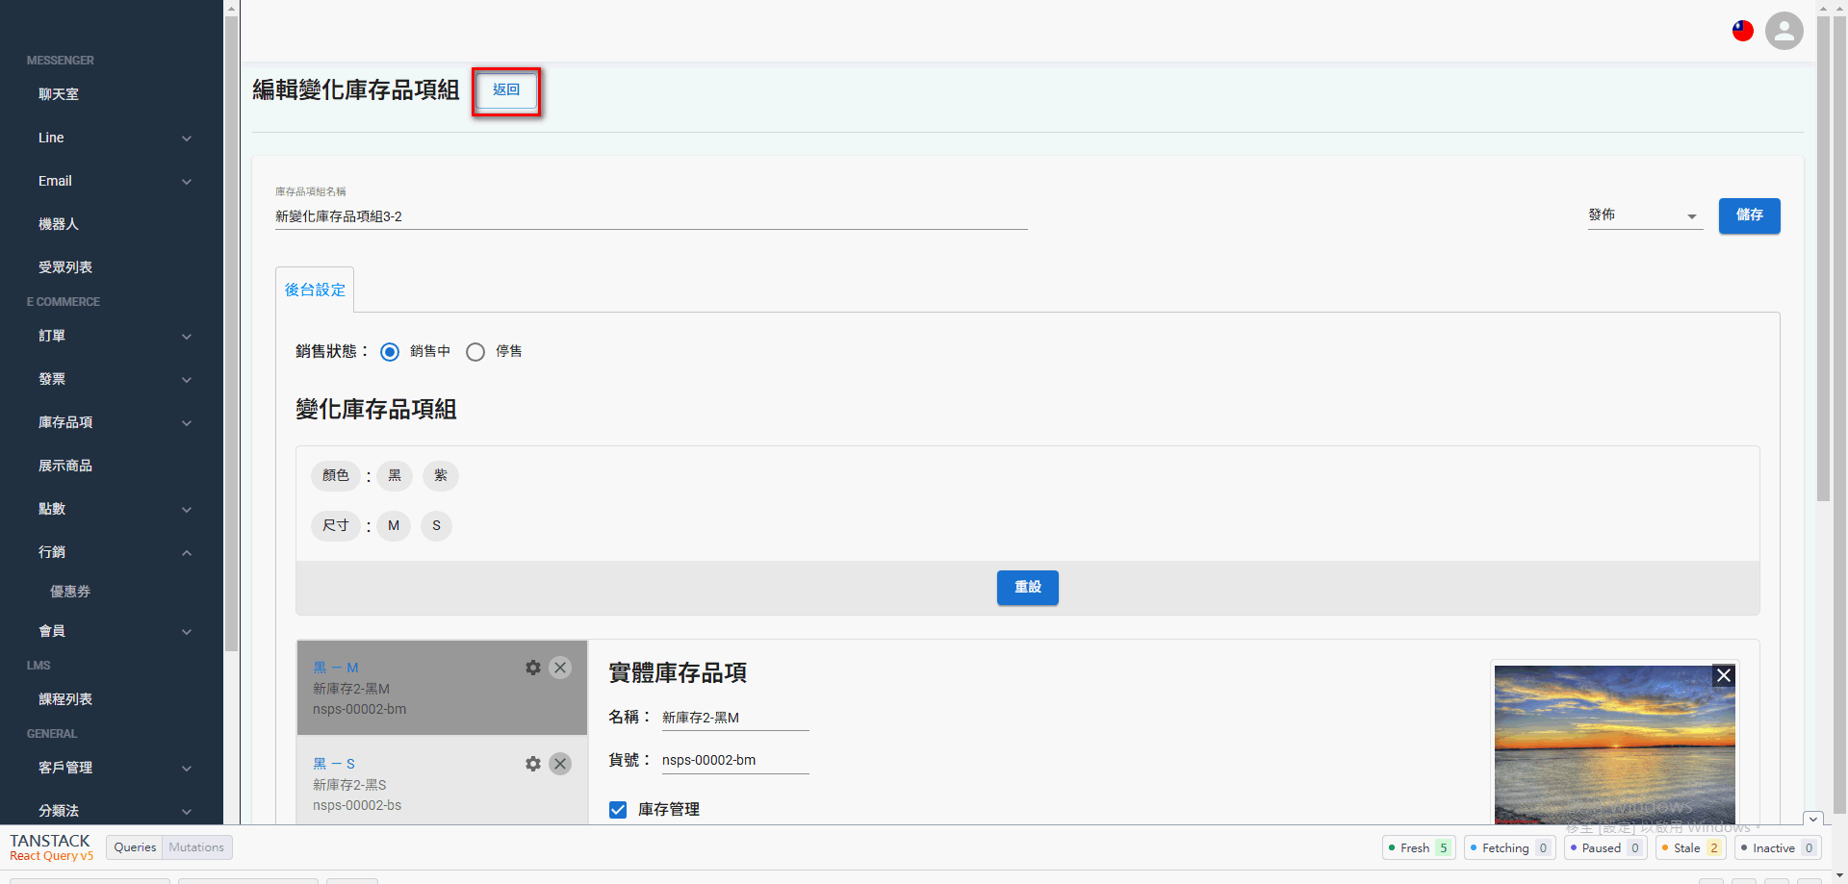Switch to the 後台設定 tab
Viewport: 1848px width, 884px height.
[315, 290]
